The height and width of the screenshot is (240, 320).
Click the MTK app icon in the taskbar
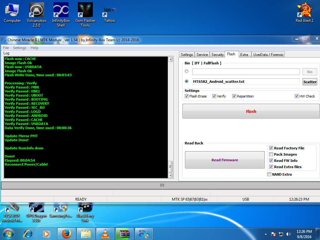coord(144,233)
